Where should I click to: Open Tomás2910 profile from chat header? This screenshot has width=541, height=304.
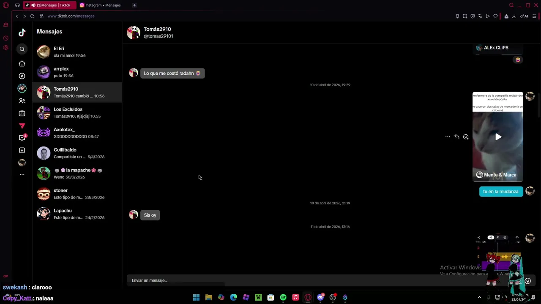tap(134, 33)
